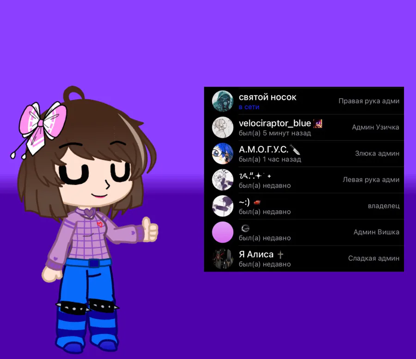Click the sparkle-symbol name of Левая рука адми
The image size is (416, 359).
[x=255, y=176]
